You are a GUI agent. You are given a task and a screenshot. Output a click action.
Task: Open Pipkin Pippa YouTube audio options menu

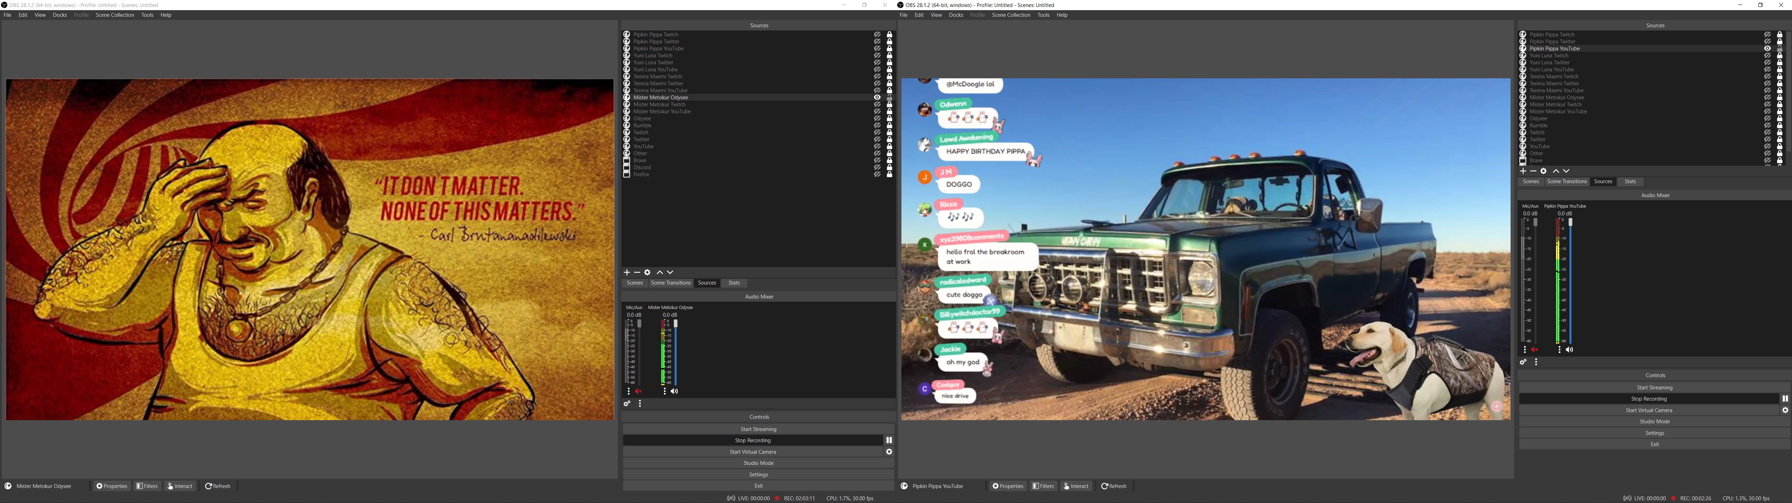[1560, 350]
